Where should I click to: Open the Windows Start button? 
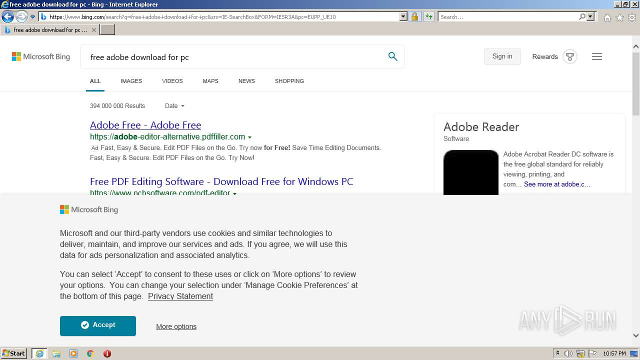click(x=14, y=353)
